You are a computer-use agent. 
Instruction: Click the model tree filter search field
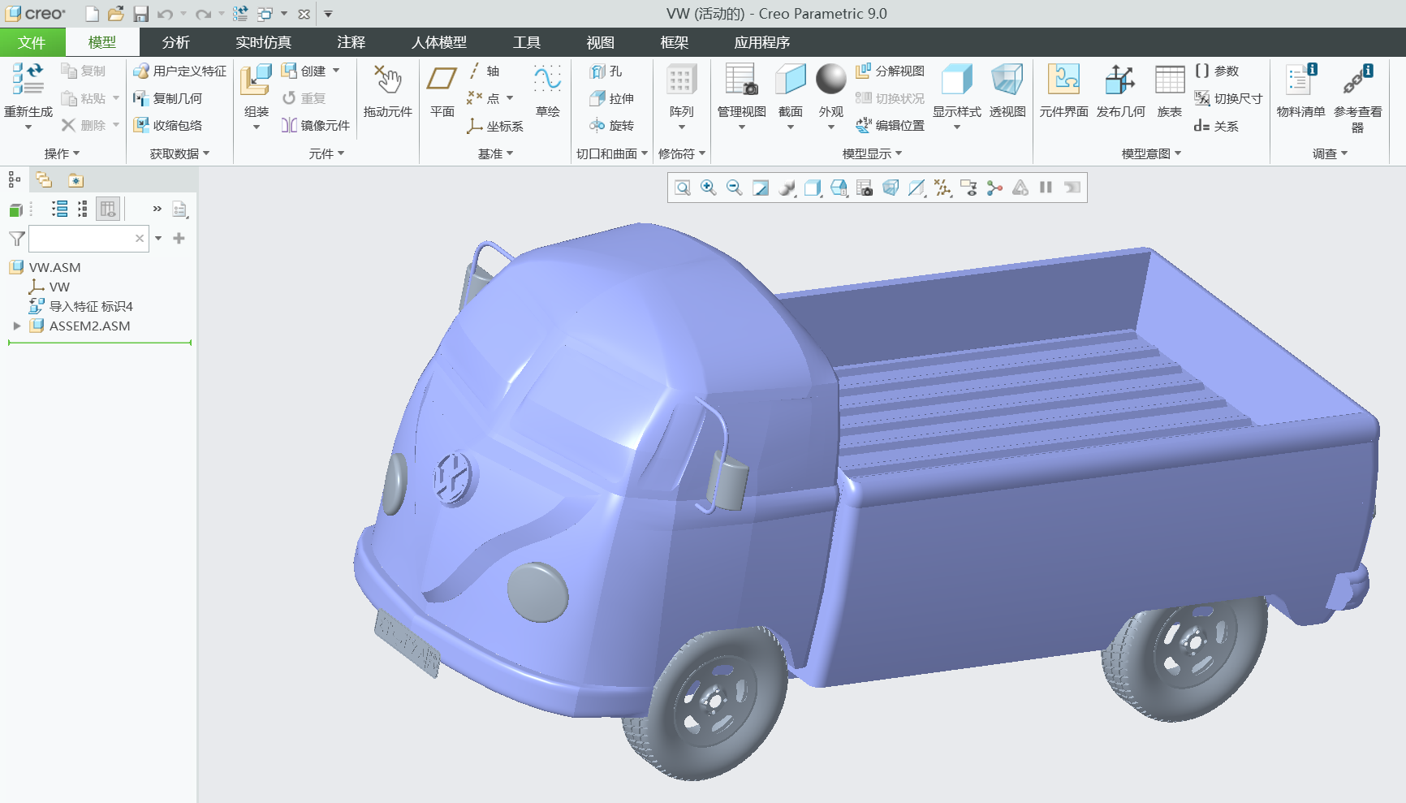tap(81, 239)
